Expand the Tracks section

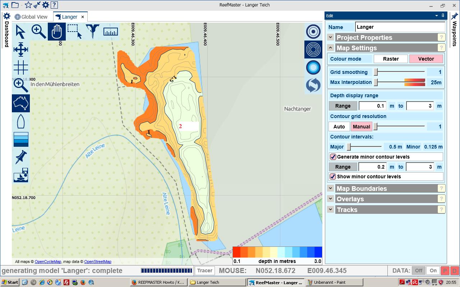pyautogui.click(x=331, y=210)
